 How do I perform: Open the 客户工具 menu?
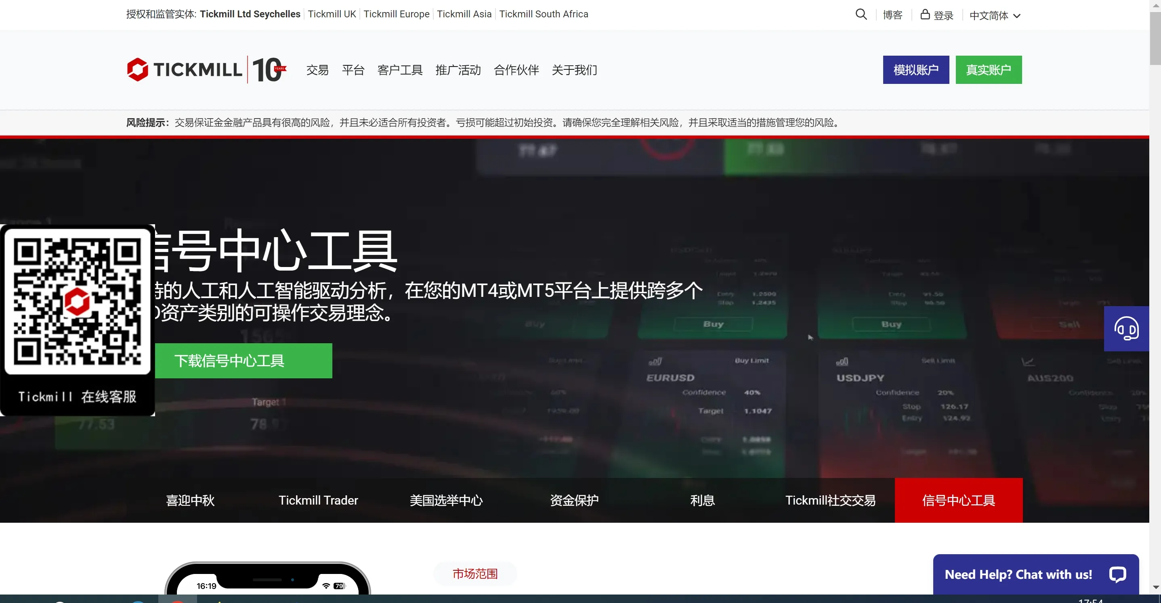pyautogui.click(x=400, y=70)
